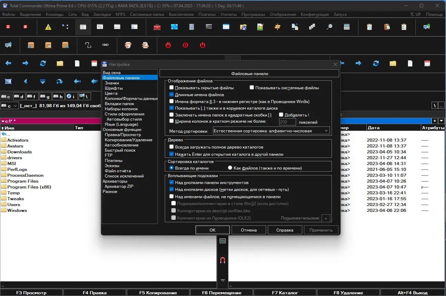Screen dimensions: 446x296
Task: Open the 'Метод сортировки' dropdown
Action: (x=271, y=131)
